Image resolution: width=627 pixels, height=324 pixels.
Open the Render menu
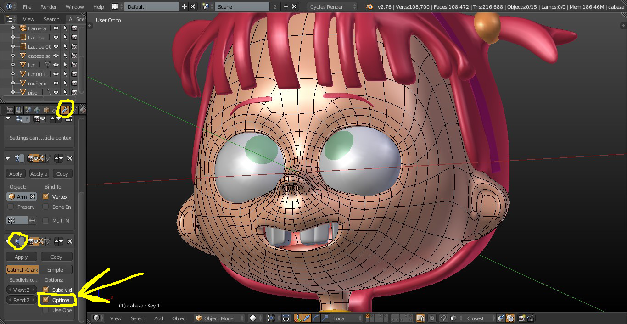point(49,7)
